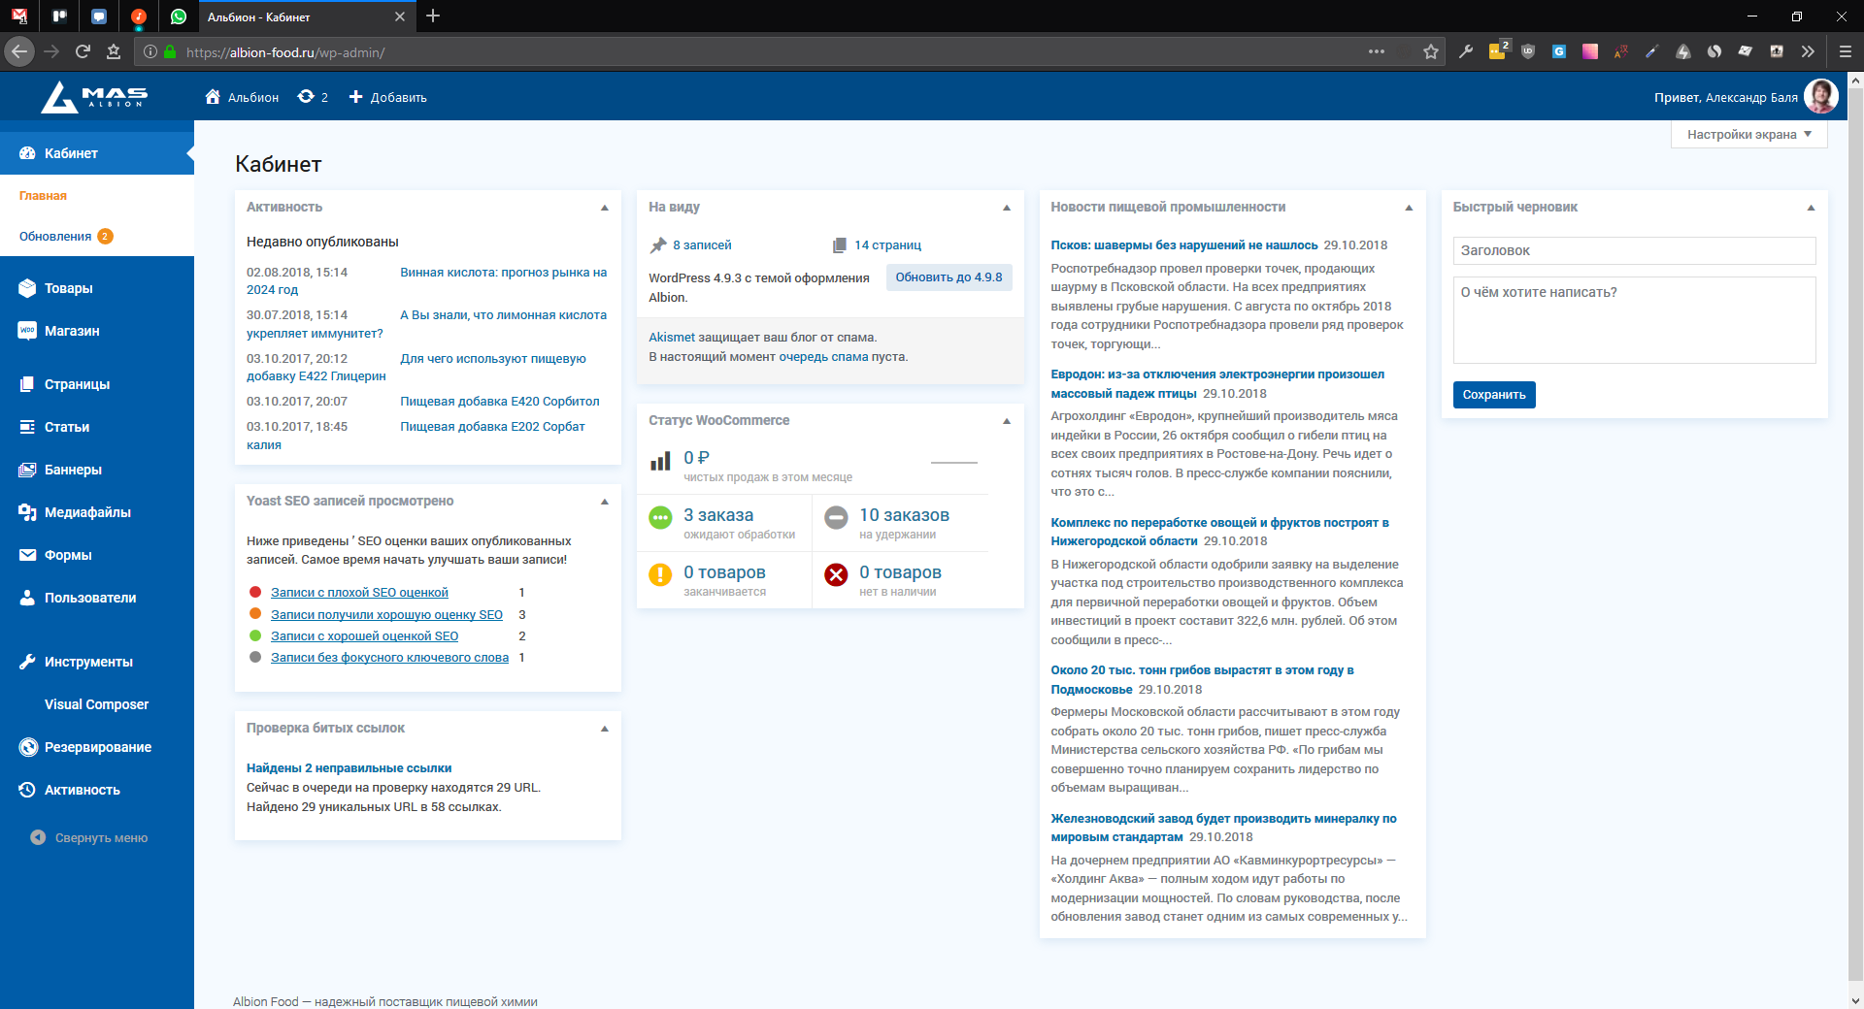Collapse the Быстрый черновик widget
Image resolution: width=1864 pixels, height=1009 pixels.
tap(1810, 208)
